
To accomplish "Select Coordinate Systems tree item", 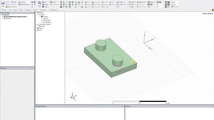I will tap(45, 24).
